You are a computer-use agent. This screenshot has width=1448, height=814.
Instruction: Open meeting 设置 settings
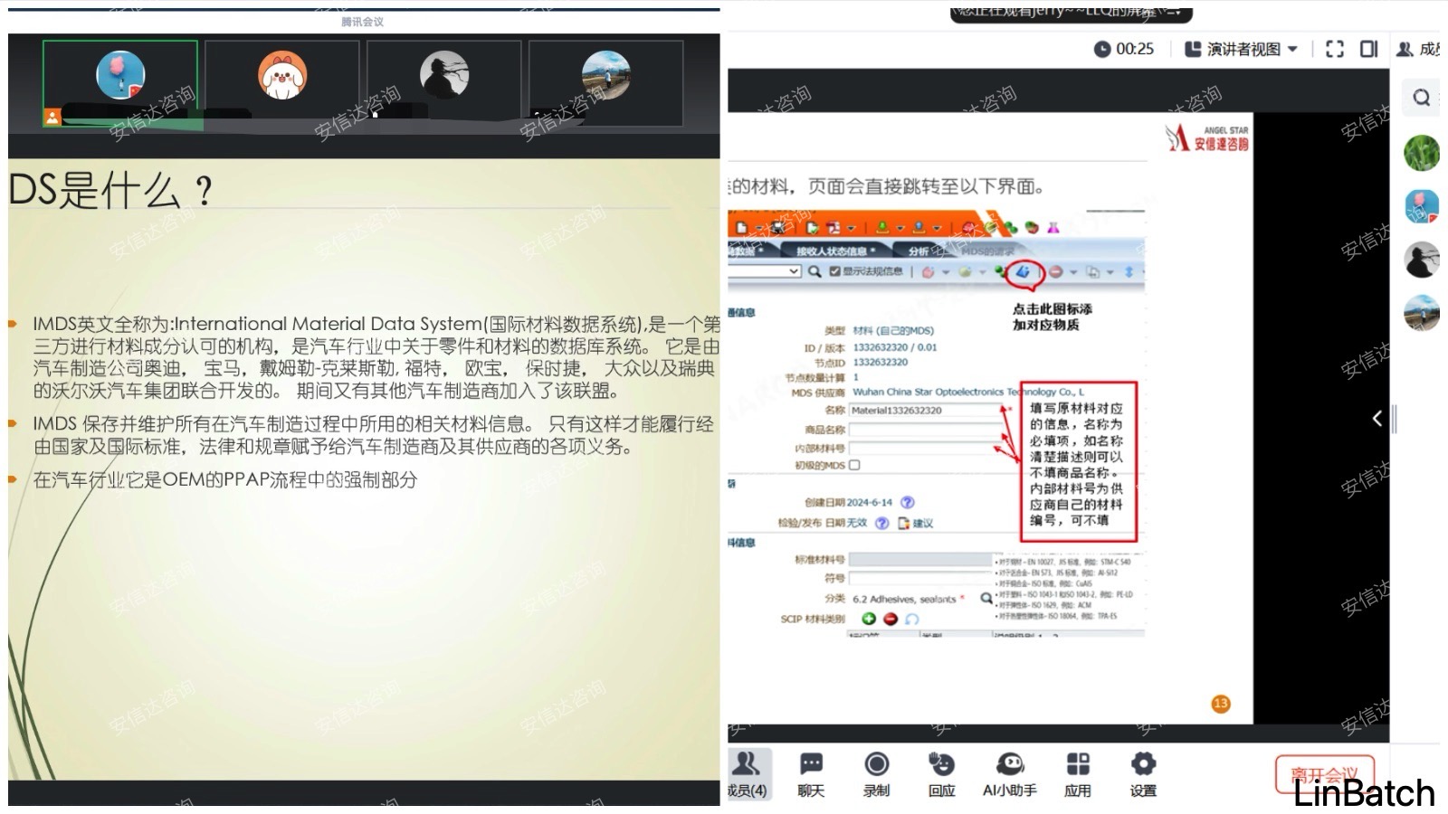(x=1143, y=773)
